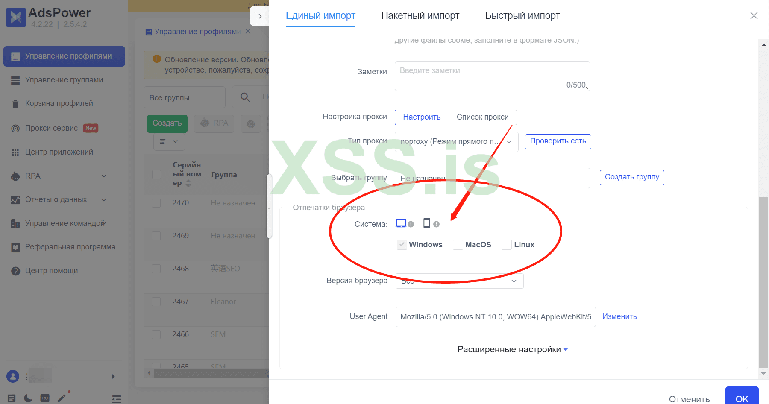Expand the RPA sidebar submenu chevron
769x404 pixels.
(104, 176)
